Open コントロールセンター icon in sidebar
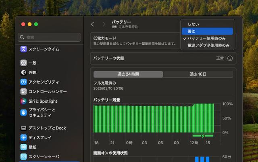 (24, 92)
